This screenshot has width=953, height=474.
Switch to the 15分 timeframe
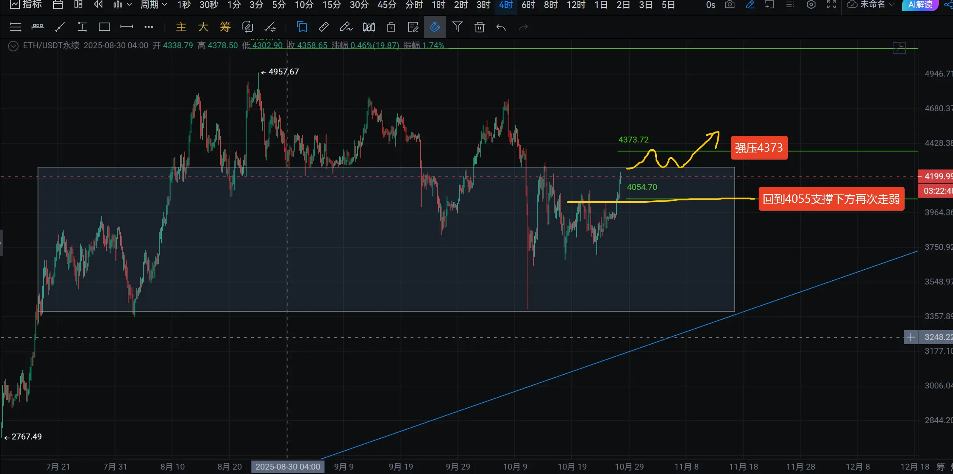point(332,5)
